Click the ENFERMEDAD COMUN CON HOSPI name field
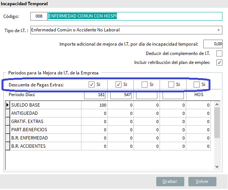 point(85,16)
